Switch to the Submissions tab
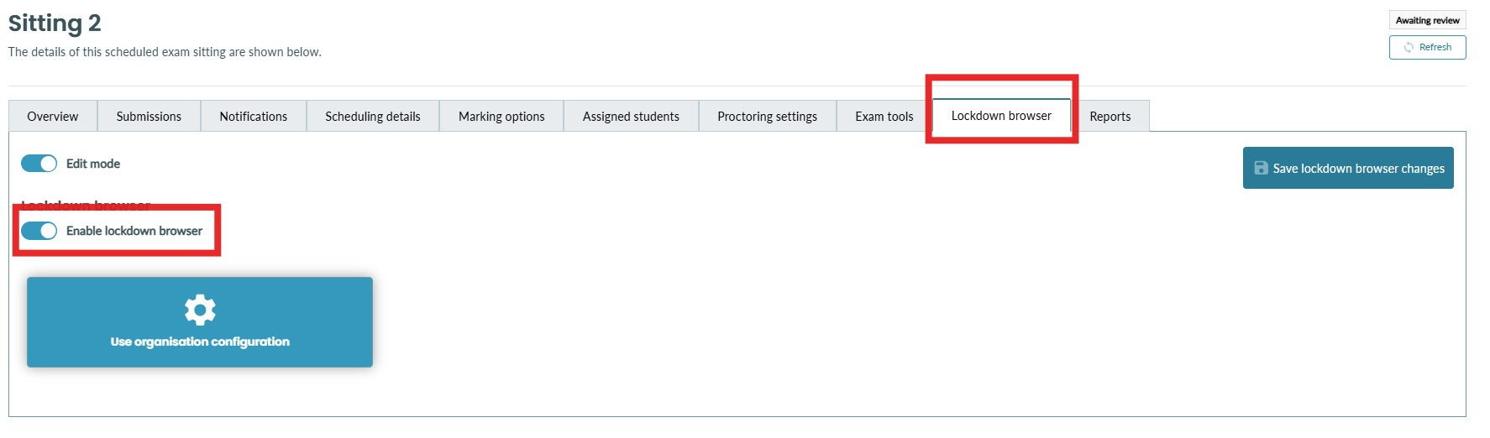The height and width of the screenshot is (438, 1490). 149,117
